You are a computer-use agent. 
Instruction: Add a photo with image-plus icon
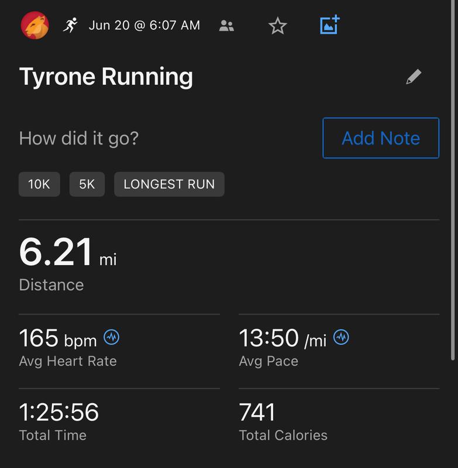(330, 25)
